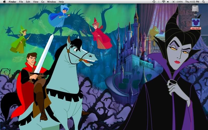Image resolution: width=208 pixels, height=130 pixels.
Task: Select the HD hard drive icon
Action: coord(195,9)
